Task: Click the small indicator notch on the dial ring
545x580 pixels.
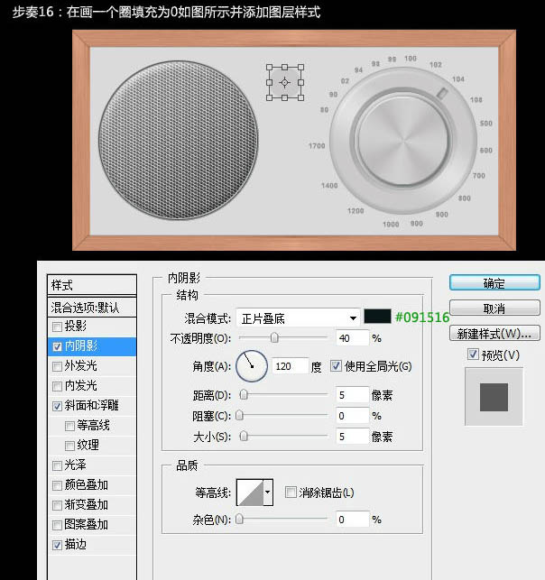Action: [x=442, y=93]
